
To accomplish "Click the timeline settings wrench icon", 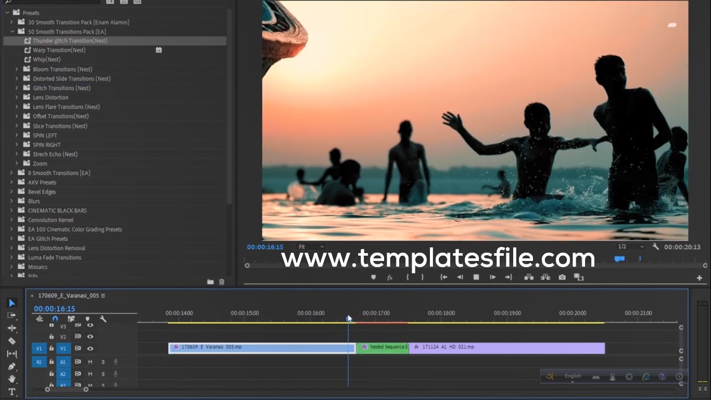I will coord(103,319).
